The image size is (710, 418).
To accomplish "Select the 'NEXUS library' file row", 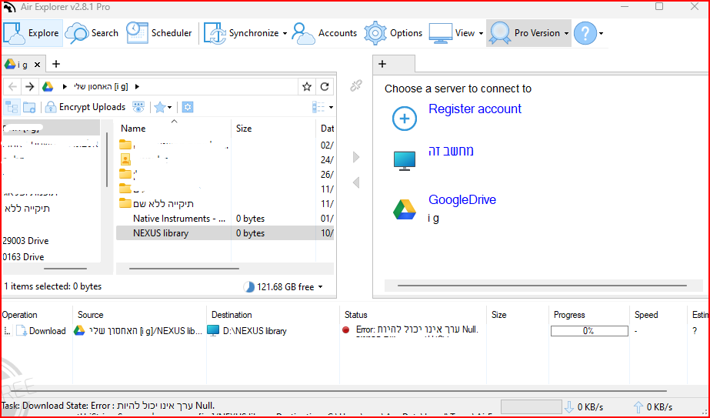I will tap(225, 233).
